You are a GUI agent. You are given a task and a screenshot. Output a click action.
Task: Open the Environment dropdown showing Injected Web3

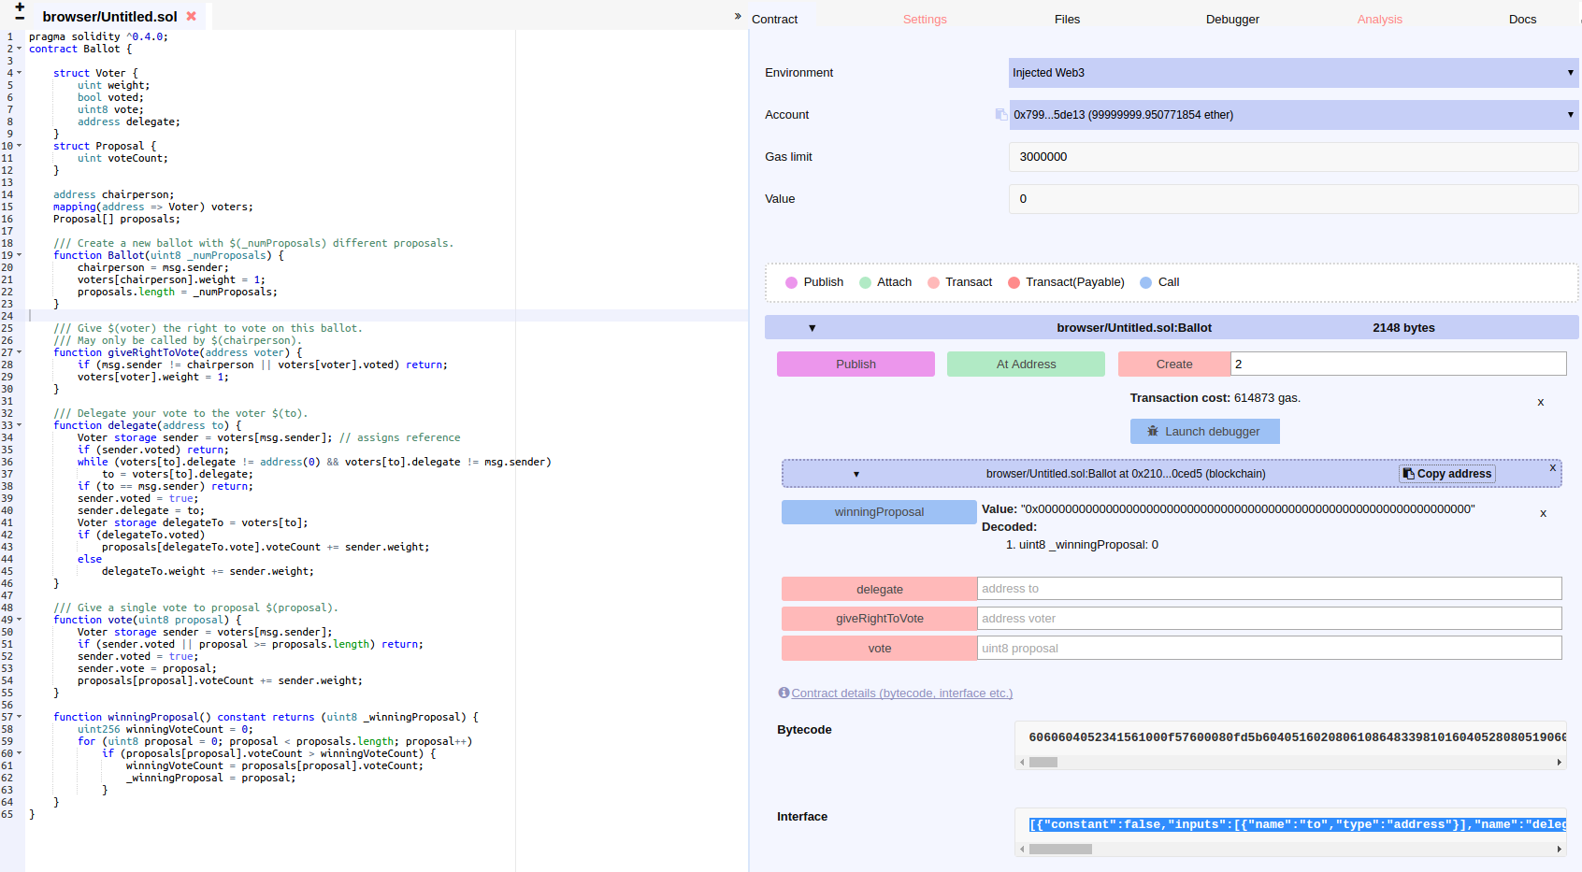point(1293,73)
